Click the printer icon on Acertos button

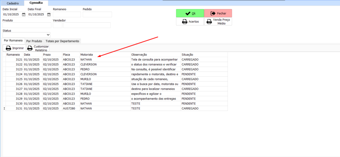pos(184,22)
